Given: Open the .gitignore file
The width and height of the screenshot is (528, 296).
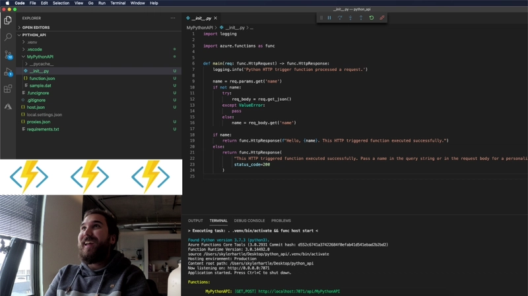Looking at the screenshot, I should tap(36, 100).
